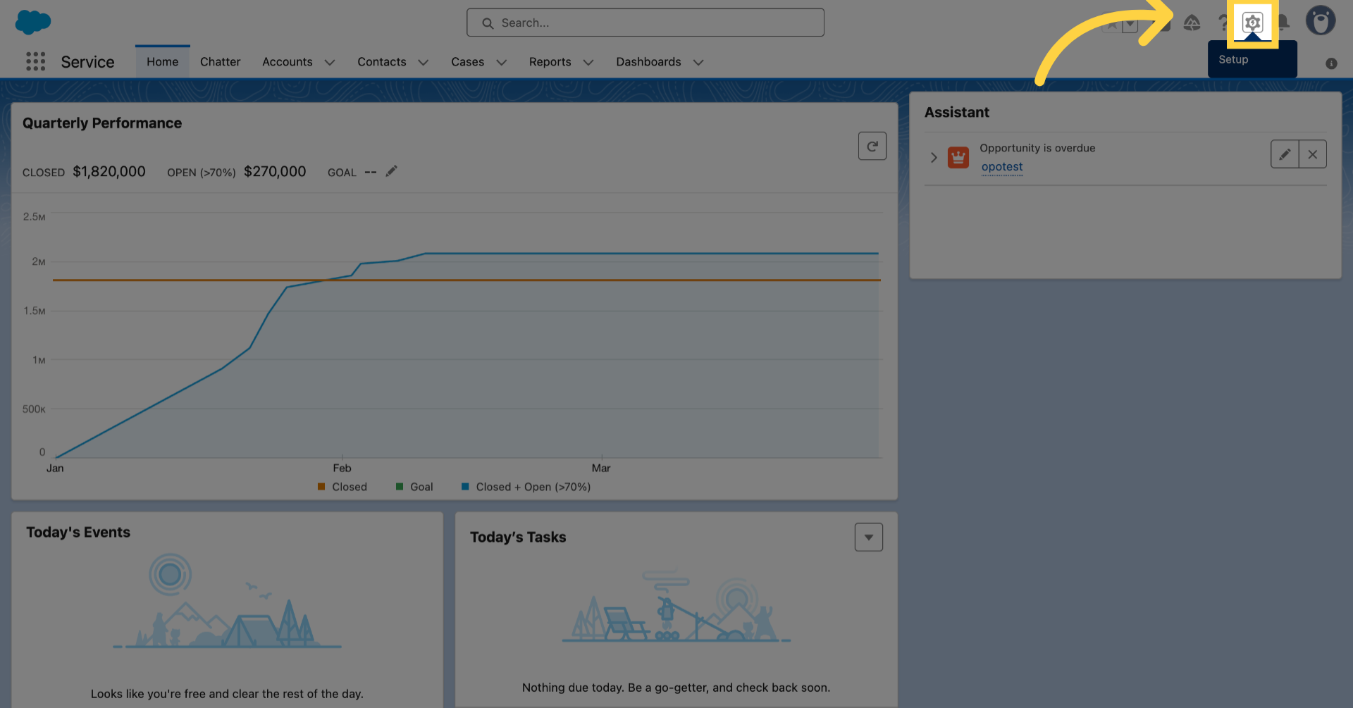Edit the quarterly goal pencil
Image resolution: width=1353 pixels, height=708 pixels.
click(x=391, y=171)
